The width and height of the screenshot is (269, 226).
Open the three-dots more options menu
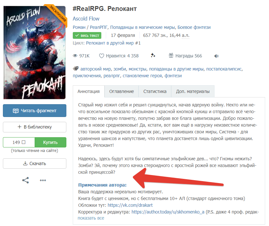(x=43, y=180)
